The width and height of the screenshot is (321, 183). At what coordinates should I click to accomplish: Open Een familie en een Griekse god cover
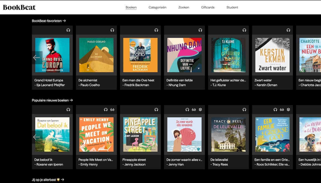(x=272, y=135)
